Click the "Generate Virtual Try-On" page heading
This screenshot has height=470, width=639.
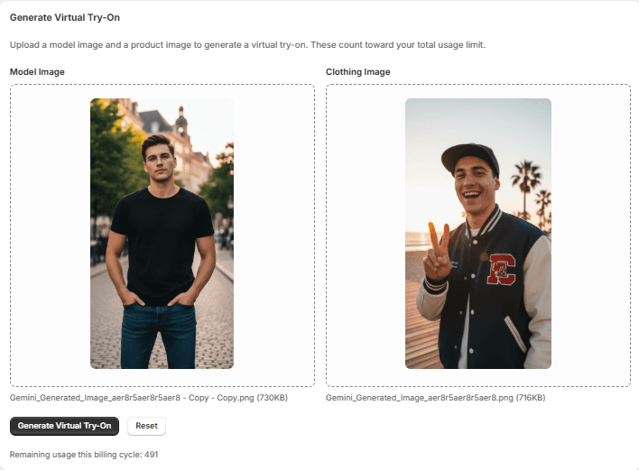click(64, 17)
